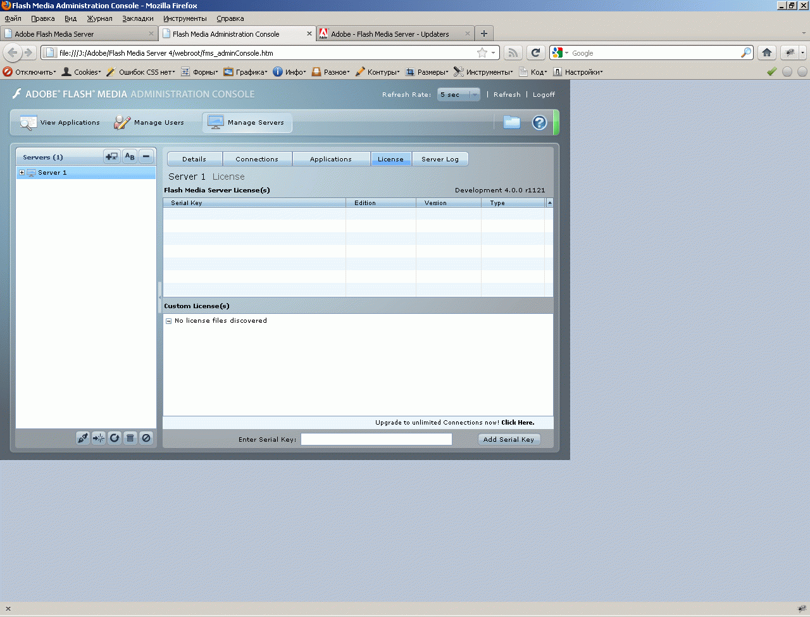
Task: Go back with the browser back arrow
Action: coord(12,53)
